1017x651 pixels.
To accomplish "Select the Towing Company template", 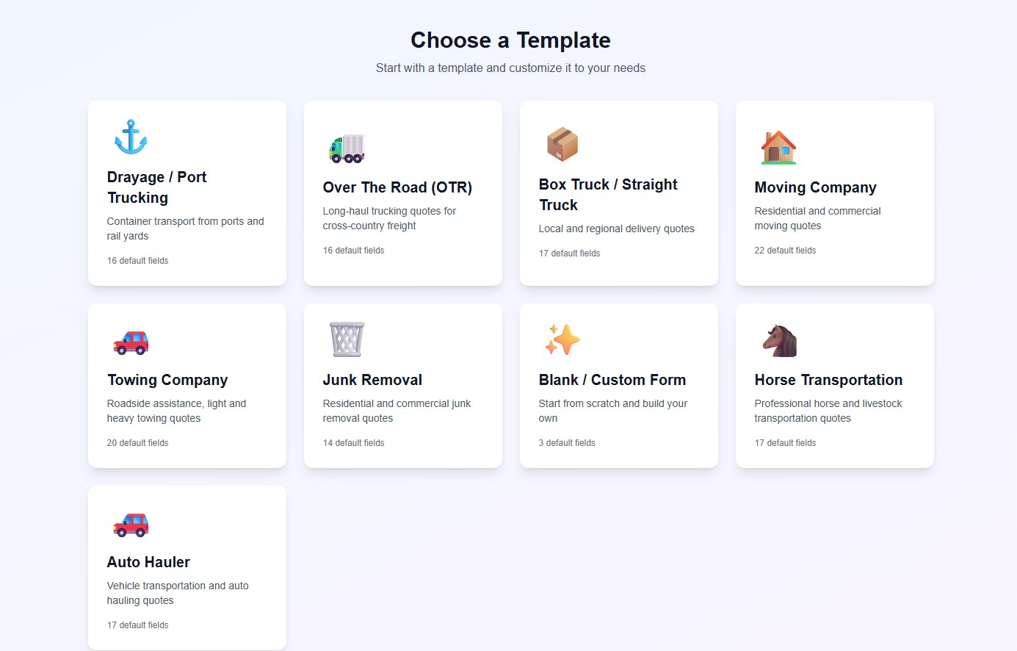I will coord(187,385).
